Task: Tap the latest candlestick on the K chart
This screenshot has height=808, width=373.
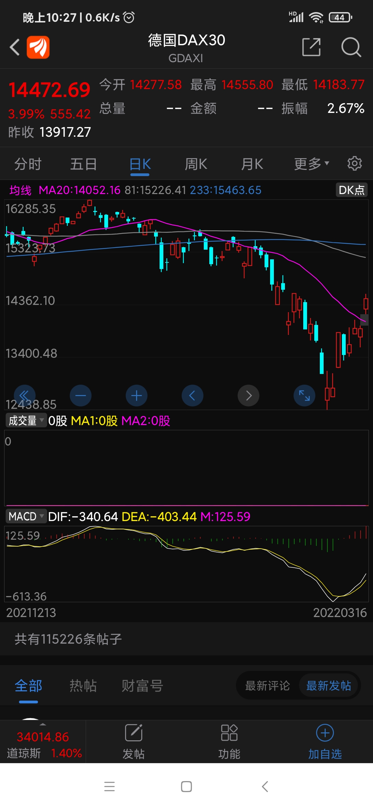Action: pos(366,304)
